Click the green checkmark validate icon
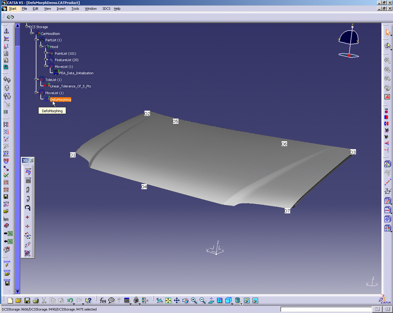This screenshot has width=393, height=313. (6, 175)
